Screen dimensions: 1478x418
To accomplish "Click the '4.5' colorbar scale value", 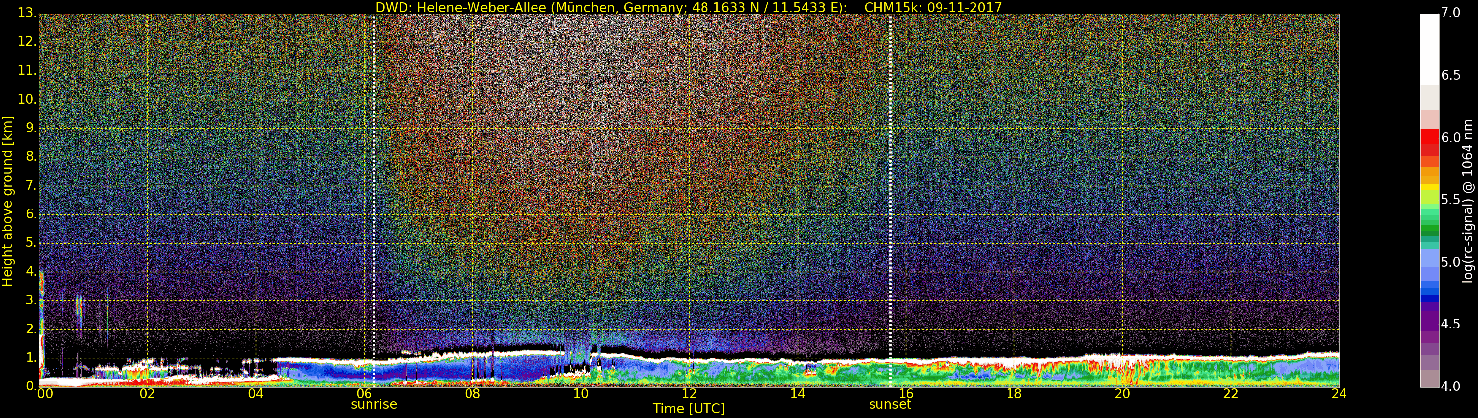I will tap(1450, 325).
